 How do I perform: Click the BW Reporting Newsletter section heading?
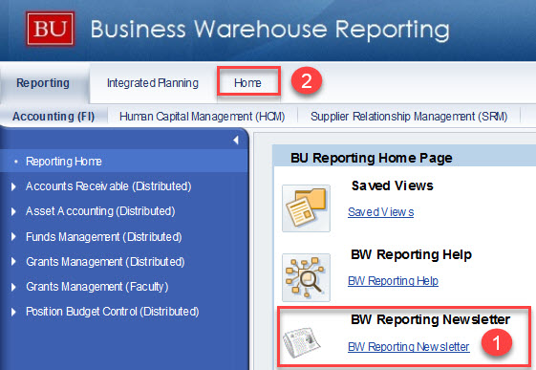pyautogui.click(x=430, y=319)
